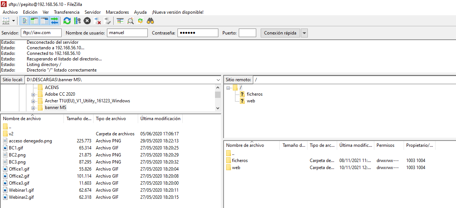Toggle the message log display
Image resolution: width=456 pixels, height=208 pixels.
coord(25,21)
